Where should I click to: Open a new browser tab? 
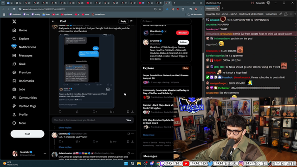pos(174,3)
